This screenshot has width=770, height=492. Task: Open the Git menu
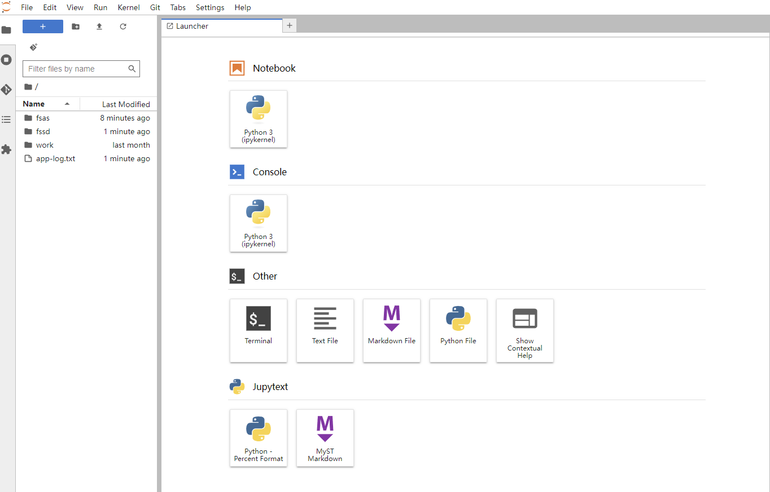155,7
